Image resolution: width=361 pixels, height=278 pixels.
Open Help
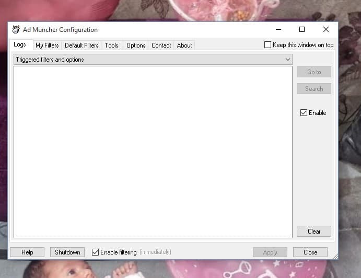click(27, 252)
